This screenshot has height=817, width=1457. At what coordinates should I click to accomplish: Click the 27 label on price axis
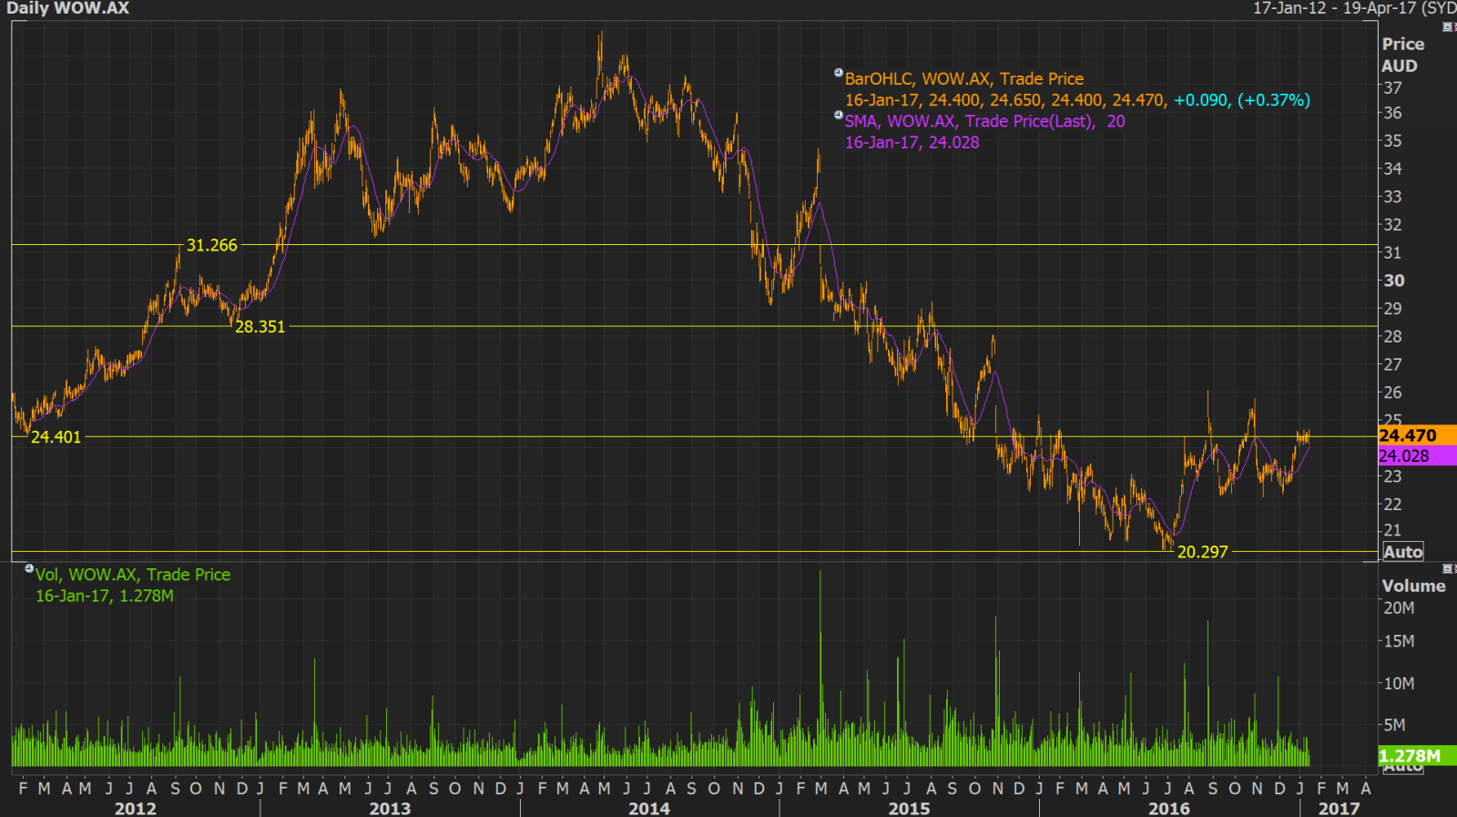tap(1392, 364)
